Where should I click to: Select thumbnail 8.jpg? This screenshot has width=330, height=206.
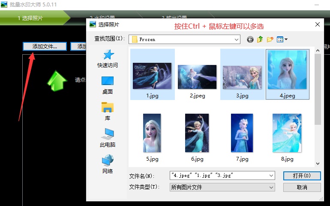pyautogui.click(x=287, y=133)
